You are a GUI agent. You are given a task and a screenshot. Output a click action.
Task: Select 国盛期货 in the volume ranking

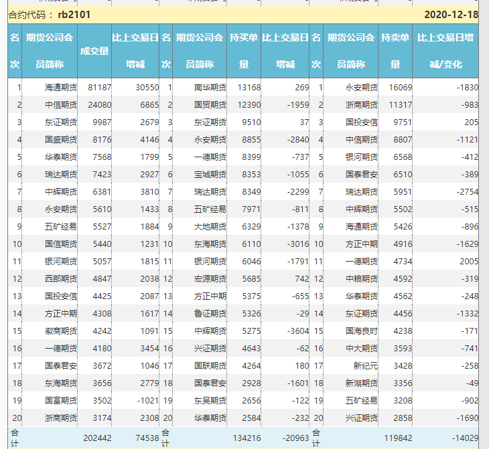point(61,140)
